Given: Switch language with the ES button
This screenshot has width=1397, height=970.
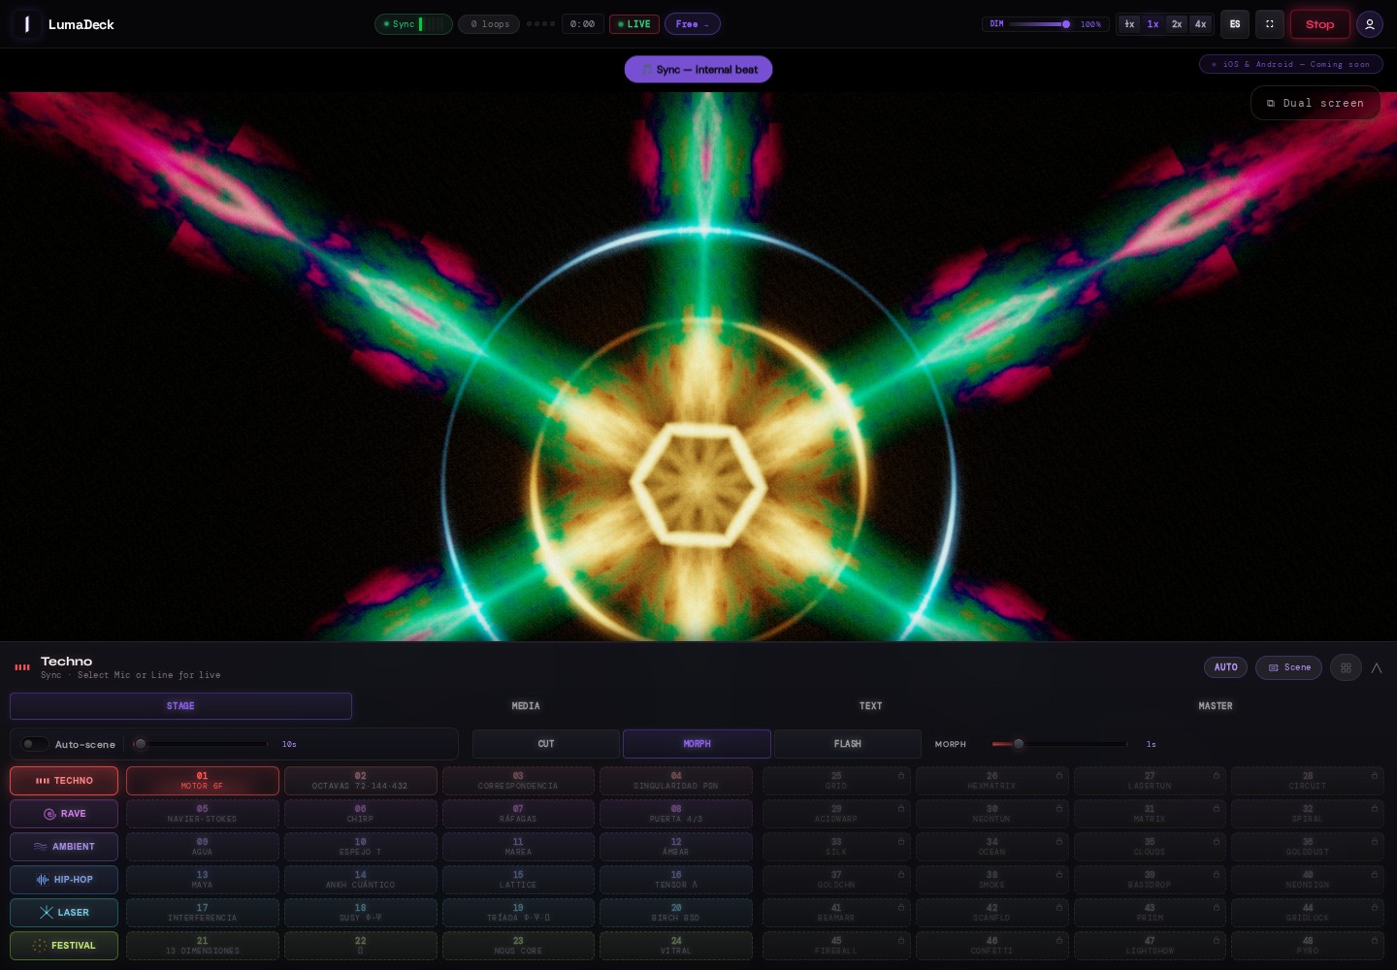Looking at the screenshot, I should [x=1235, y=24].
